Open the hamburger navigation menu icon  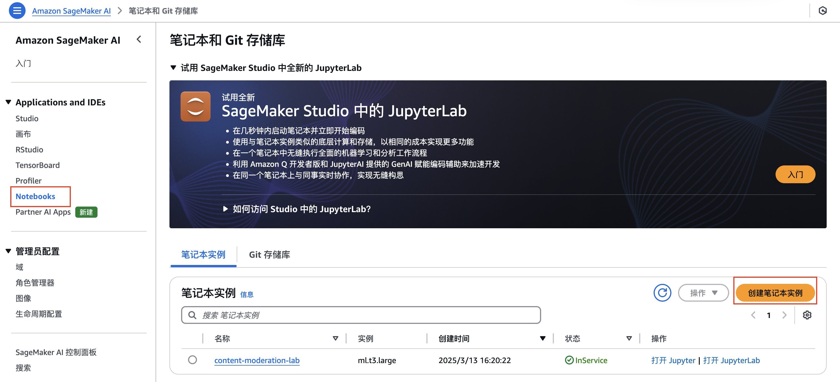[x=17, y=11]
